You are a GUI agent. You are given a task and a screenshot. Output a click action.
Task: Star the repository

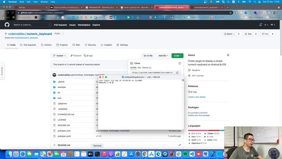(x=248, y=34)
